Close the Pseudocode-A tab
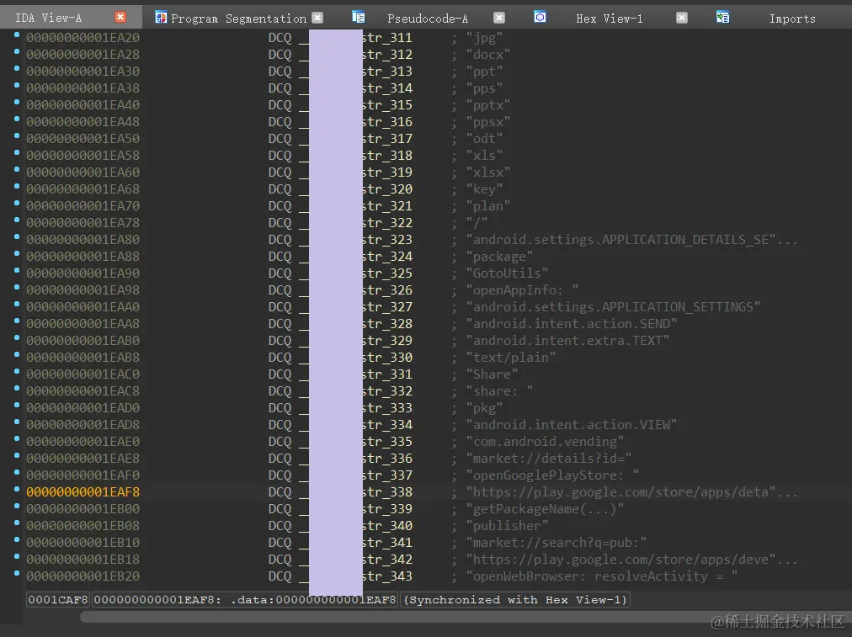Screen dimensions: 852x637 498,18
